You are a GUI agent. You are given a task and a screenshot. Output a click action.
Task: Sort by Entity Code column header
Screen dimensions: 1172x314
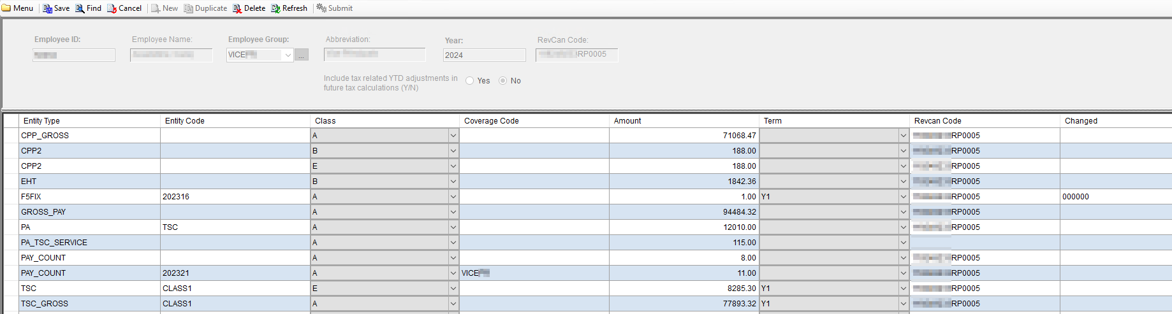point(235,121)
